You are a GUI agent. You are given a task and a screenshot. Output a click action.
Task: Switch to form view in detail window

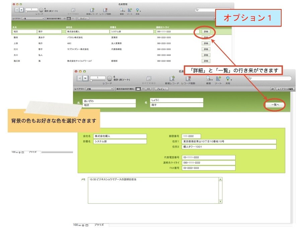[x=138, y=89]
